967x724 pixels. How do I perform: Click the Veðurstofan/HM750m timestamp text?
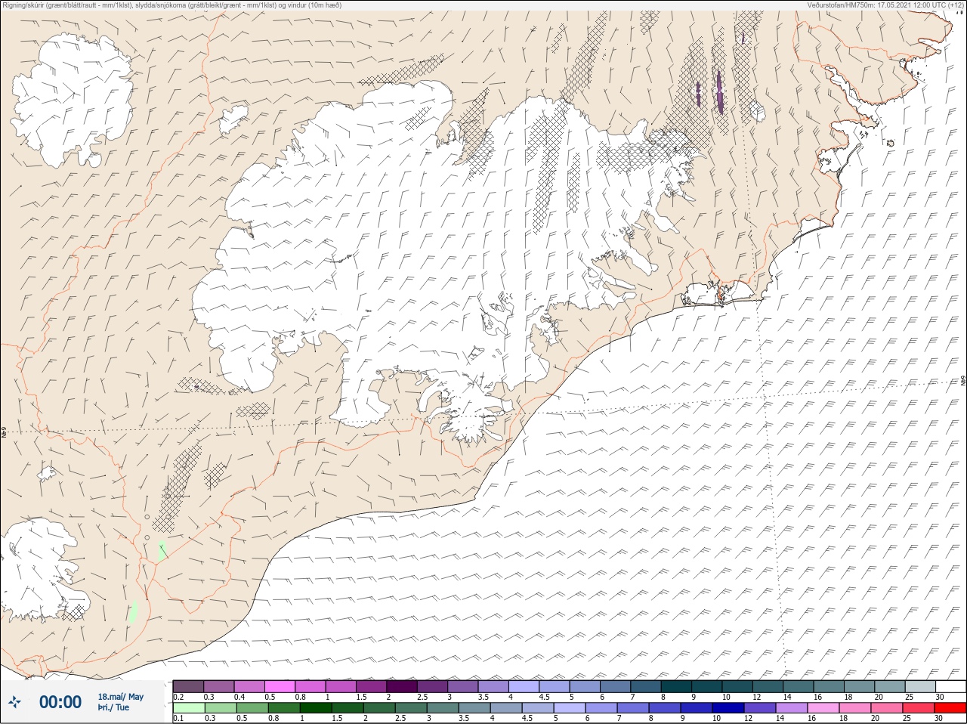pyautogui.click(x=886, y=5)
